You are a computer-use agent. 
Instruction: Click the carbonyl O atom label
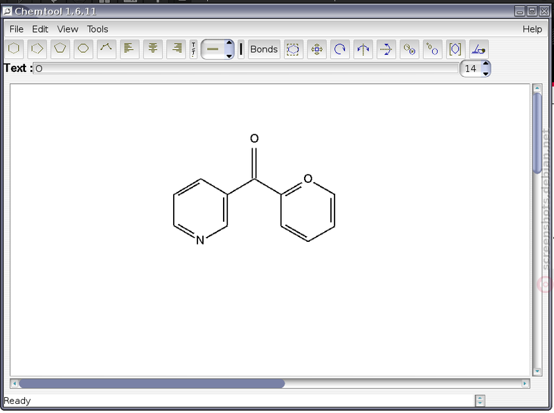[x=254, y=139]
